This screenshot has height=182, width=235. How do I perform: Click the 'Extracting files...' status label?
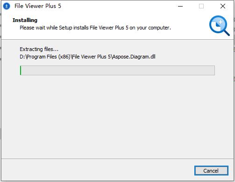[x=39, y=49]
